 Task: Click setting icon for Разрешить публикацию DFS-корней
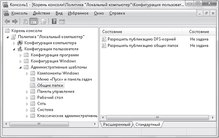[104, 39]
